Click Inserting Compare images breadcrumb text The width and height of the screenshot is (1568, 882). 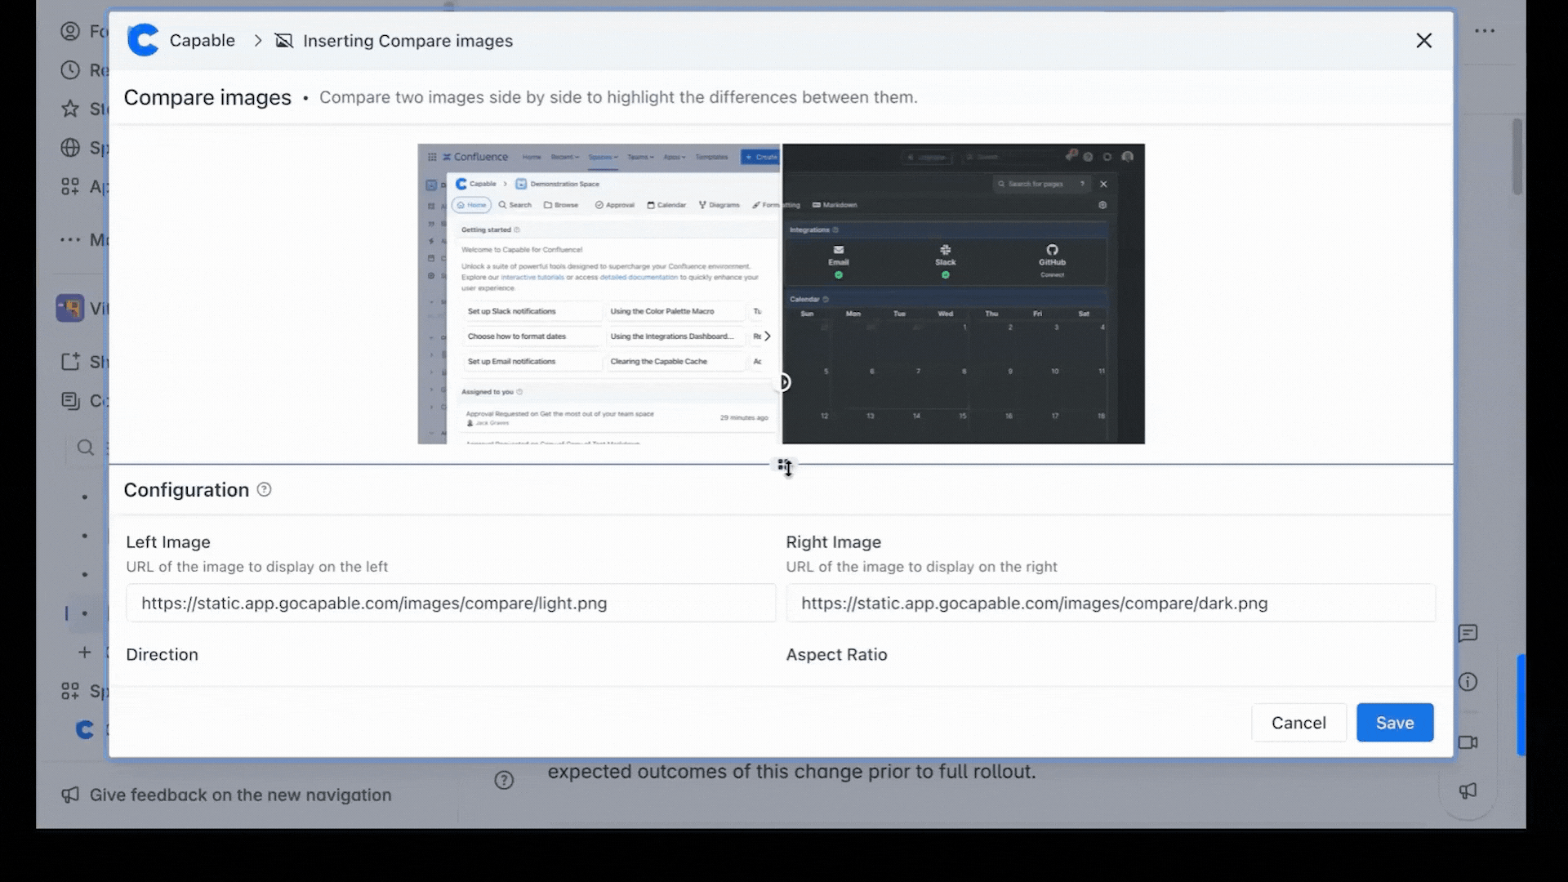(408, 41)
